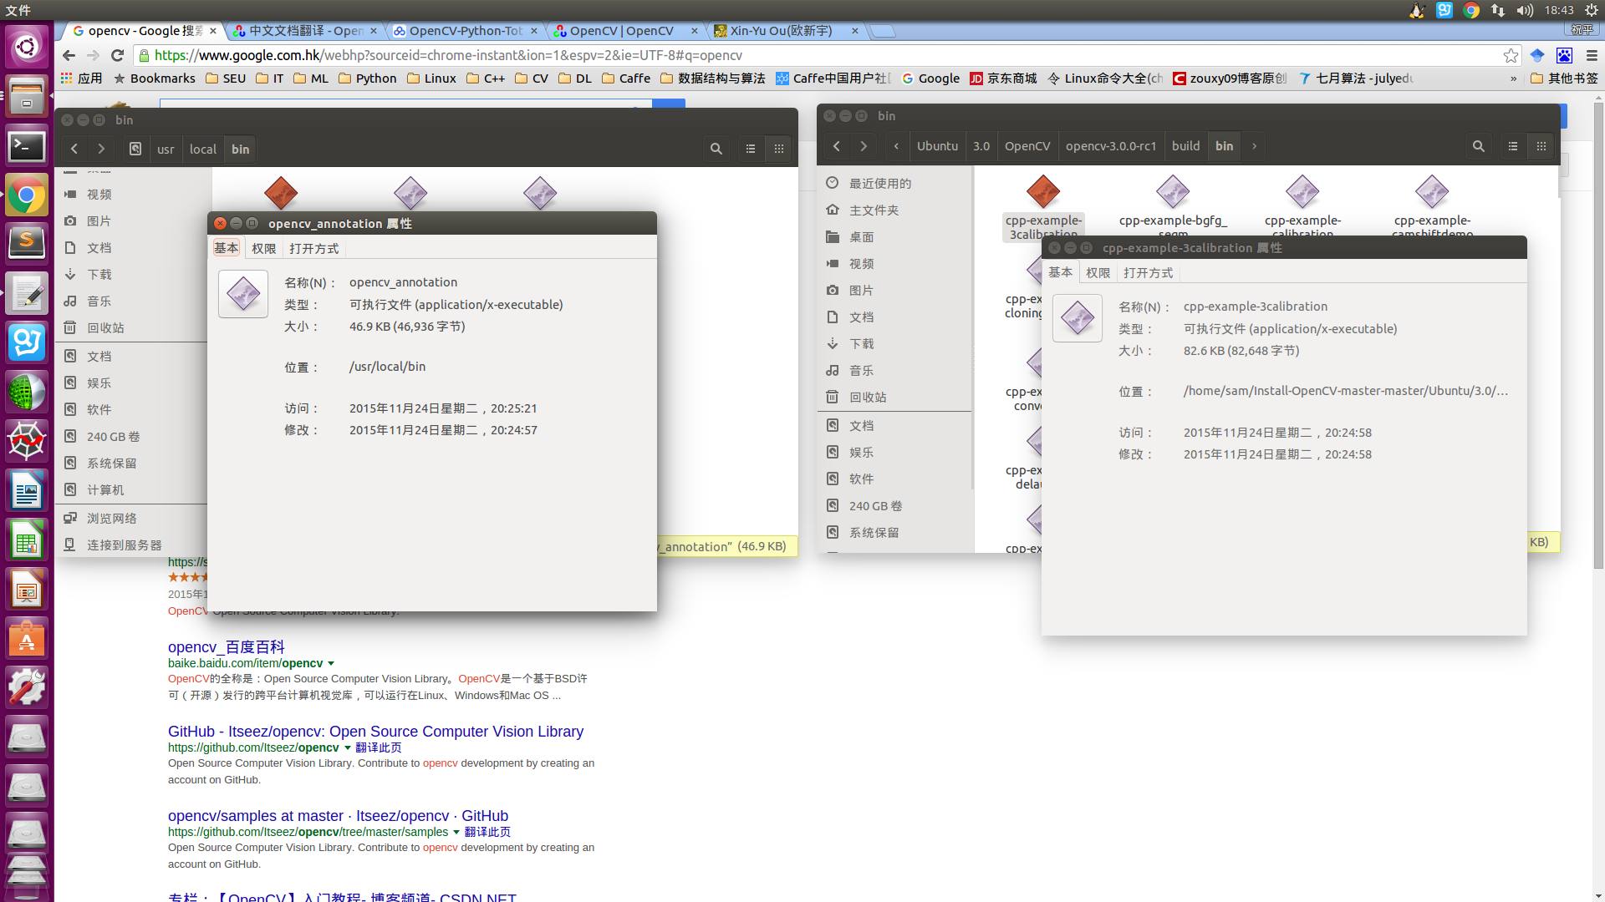1605x902 pixels.
Task: Select 基本 tab in cpp-example-3calibration properties
Action: pos(1061,272)
